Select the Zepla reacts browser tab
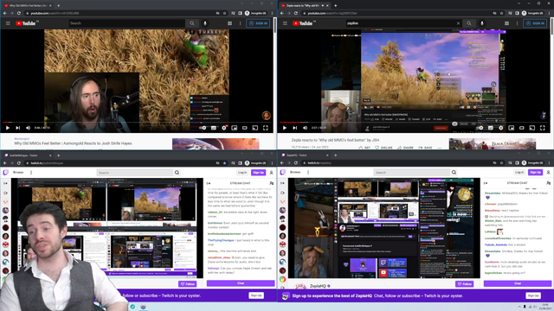Image resolution: width=554 pixels, height=311 pixels. (x=303, y=6)
